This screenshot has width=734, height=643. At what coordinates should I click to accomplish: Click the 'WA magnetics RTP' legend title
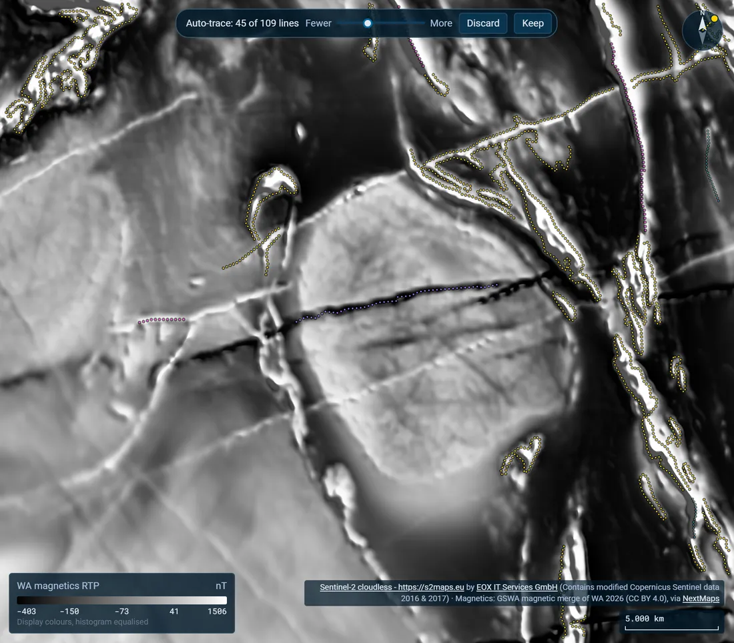(58, 586)
